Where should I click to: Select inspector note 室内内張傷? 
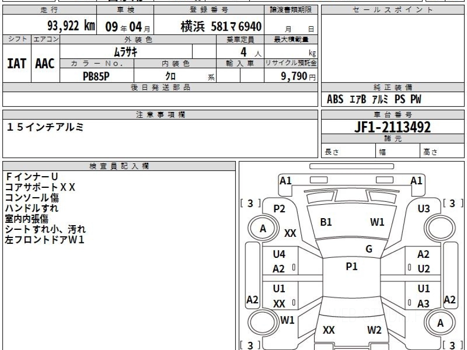[x=27, y=219]
